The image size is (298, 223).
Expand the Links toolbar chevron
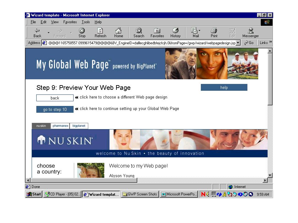point(270,42)
